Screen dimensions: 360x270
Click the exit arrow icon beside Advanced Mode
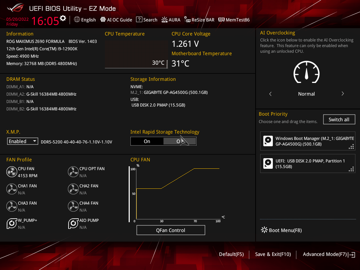352,255
